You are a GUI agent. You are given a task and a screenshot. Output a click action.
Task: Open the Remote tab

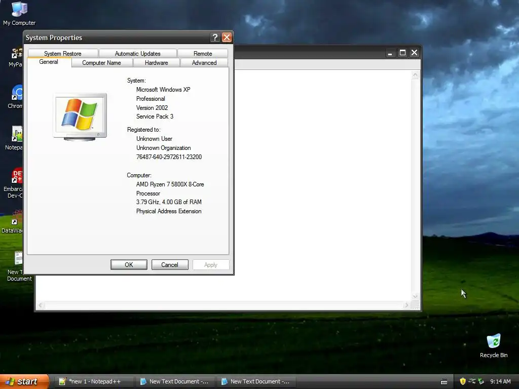click(203, 54)
